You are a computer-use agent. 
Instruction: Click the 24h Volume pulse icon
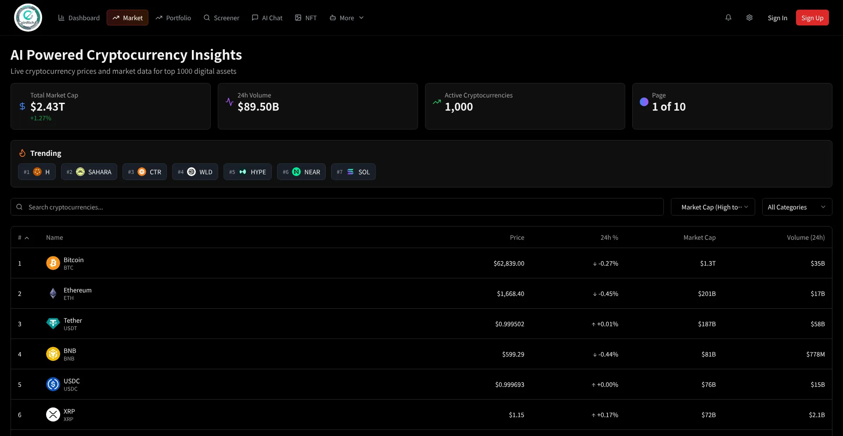[230, 102]
